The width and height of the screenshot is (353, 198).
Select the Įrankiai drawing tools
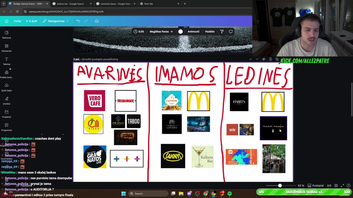pos(7,101)
